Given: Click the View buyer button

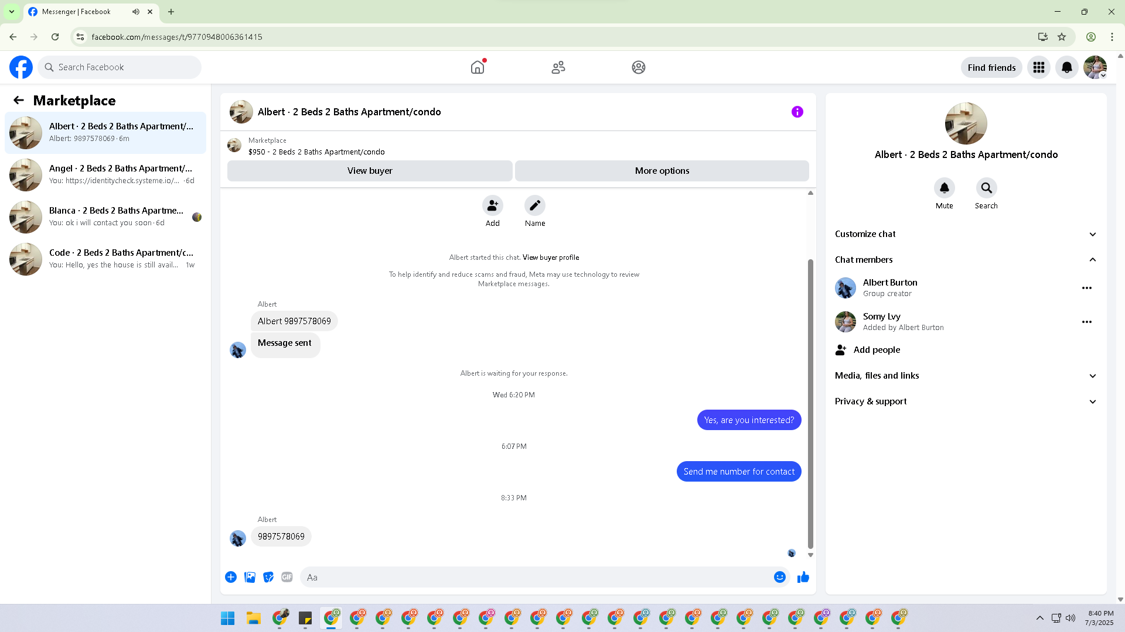Looking at the screenshot, I should coord(370,171).
